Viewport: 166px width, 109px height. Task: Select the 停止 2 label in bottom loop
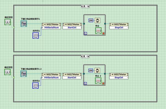coord(98,76)
